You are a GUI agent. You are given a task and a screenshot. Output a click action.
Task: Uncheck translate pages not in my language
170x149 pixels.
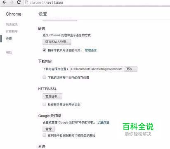[x=44, y=50]
